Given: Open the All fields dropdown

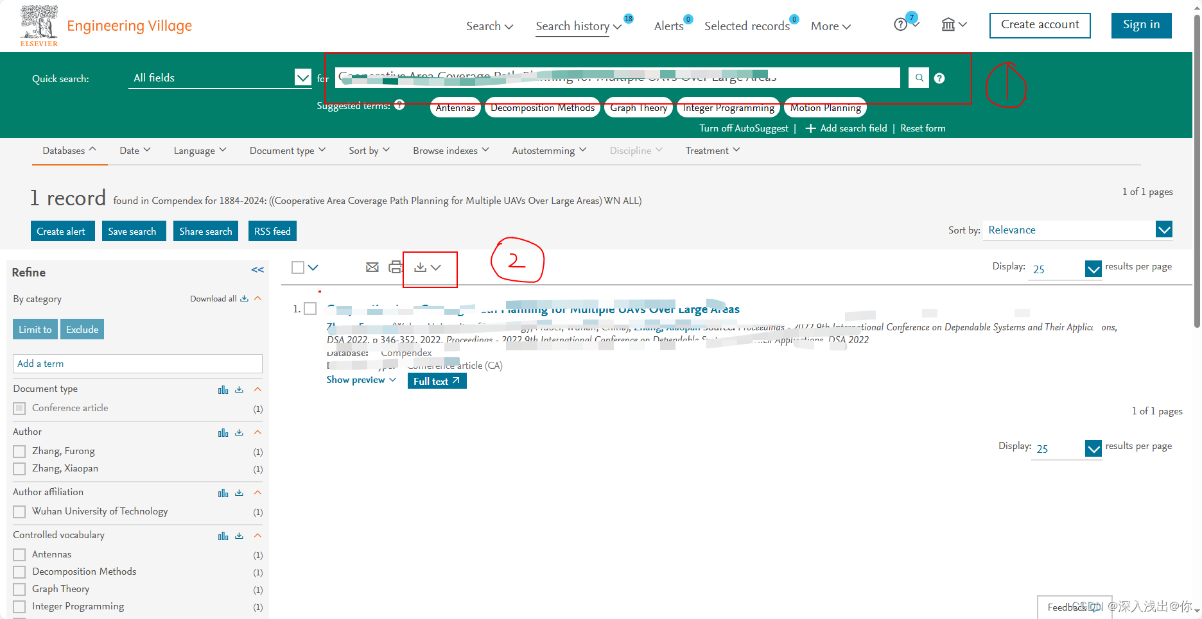Looking at the screenshot, I should (x=220, y=78).
